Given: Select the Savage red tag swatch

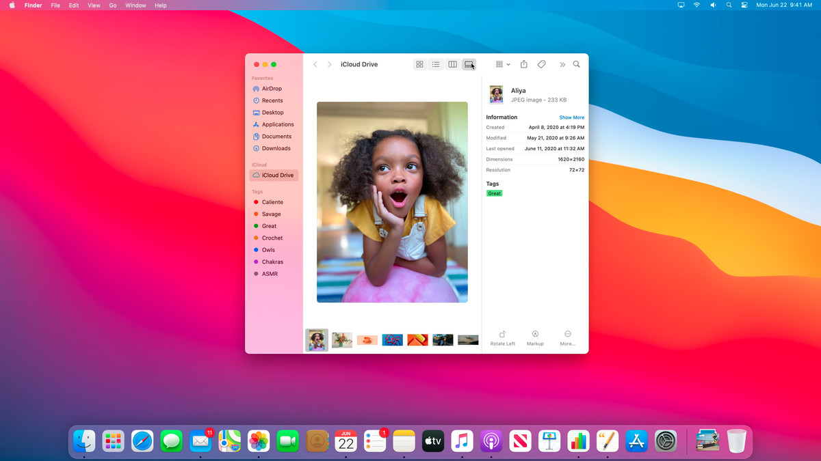Looking at the screenshot, I should coord(256,214).
